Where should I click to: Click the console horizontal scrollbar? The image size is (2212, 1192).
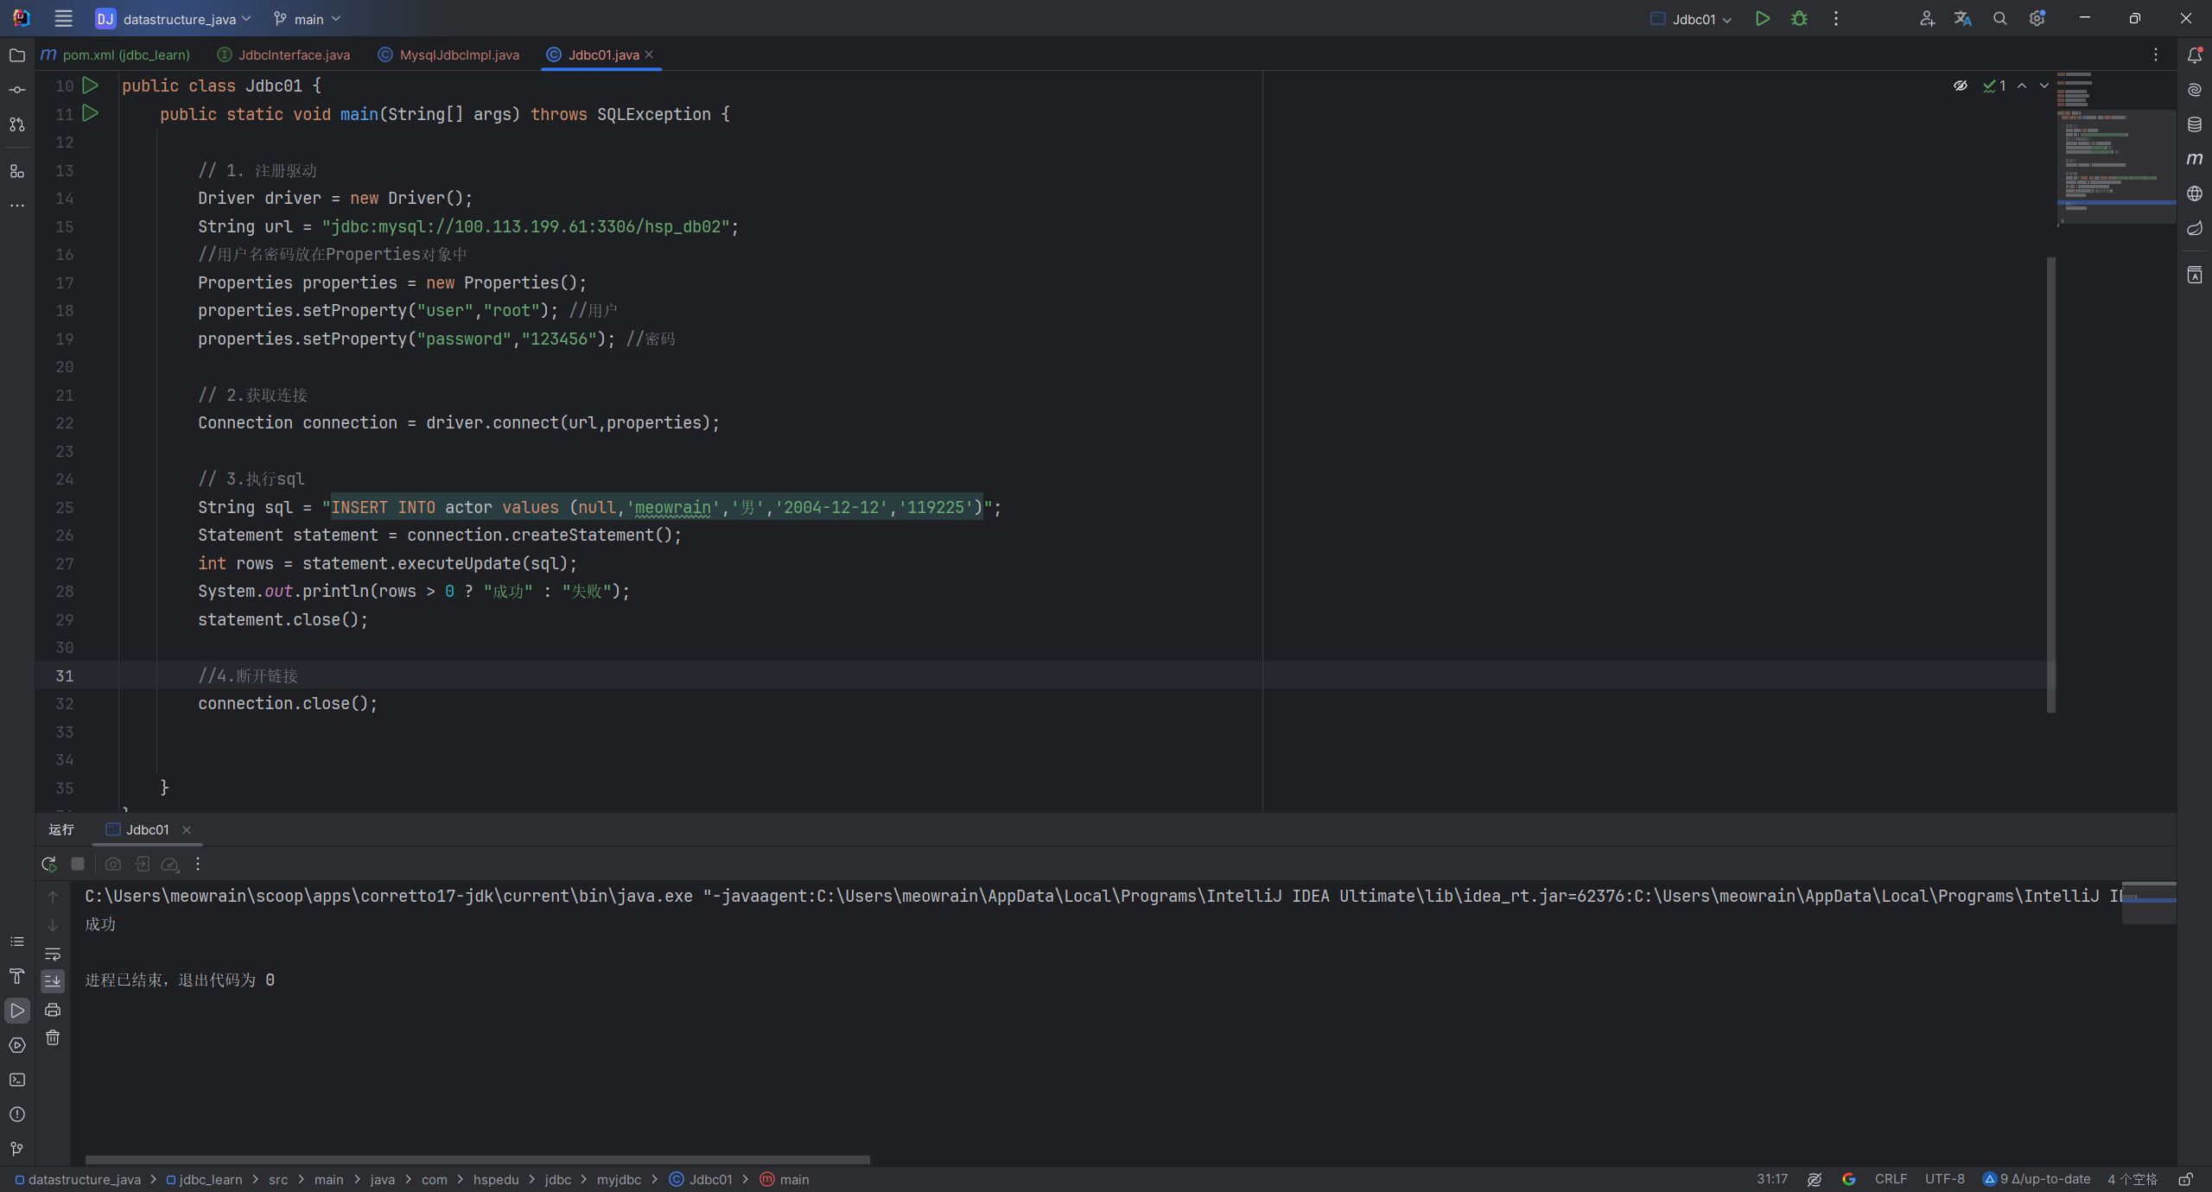click(477, 1160)
